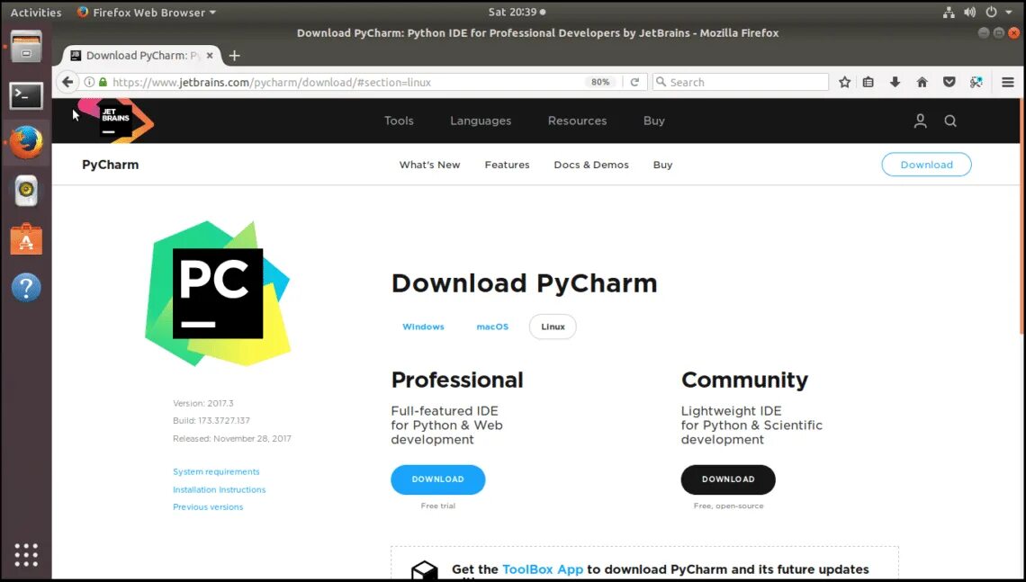
Task: Click the outlined Download button in header
Action: tap(926, 165)
